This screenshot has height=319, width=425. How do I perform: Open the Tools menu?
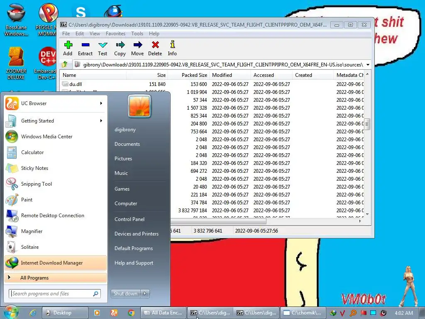[x=137, y=34]
